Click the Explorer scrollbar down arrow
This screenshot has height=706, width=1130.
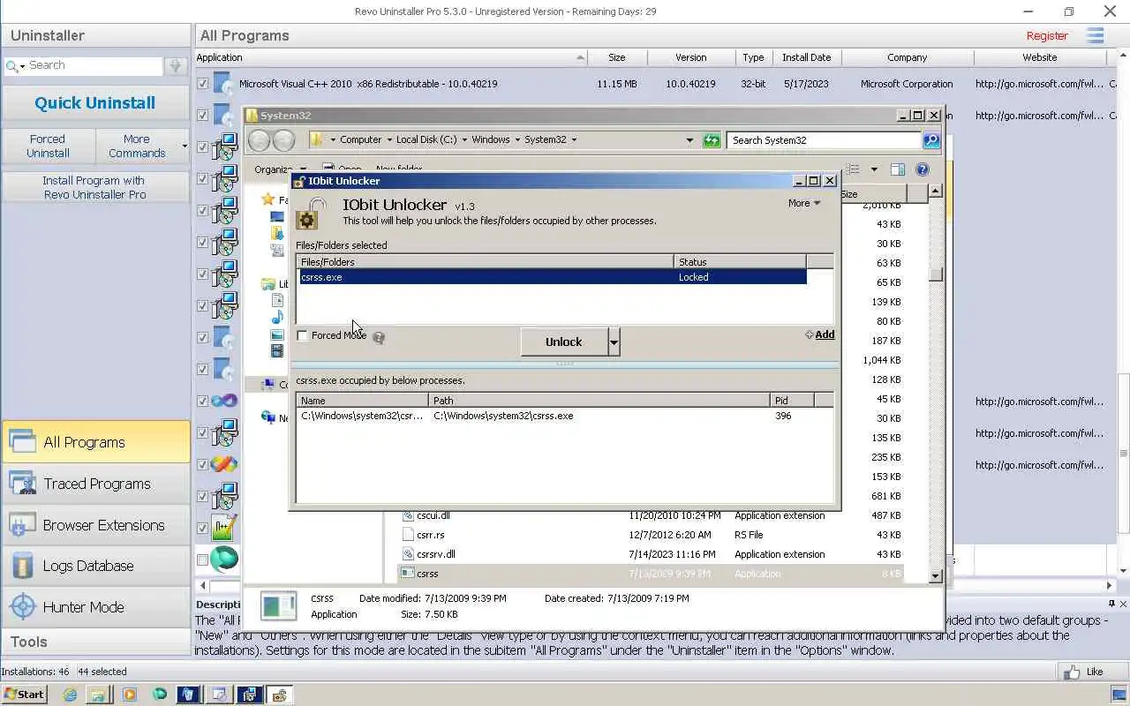coord(936,575)
